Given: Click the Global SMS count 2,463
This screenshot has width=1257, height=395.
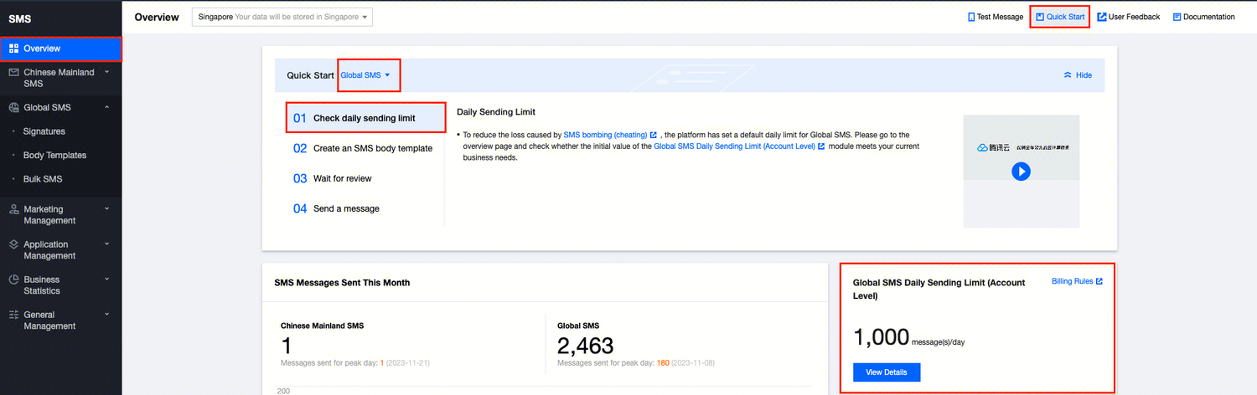Looking at the screenshot, I should click(x=585, y=346).
